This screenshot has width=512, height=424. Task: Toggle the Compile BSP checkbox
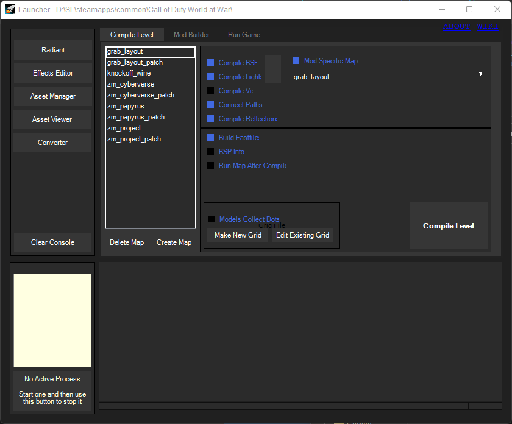point(211,62)
